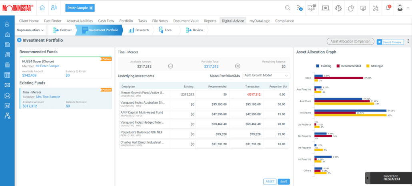The height and width of the screenshot is (186, 412).
Task: Expand the Superannuation dropdown
Action: coord(30,30)
